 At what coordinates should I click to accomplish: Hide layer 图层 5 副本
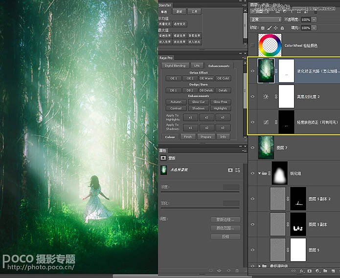[252, 224]
